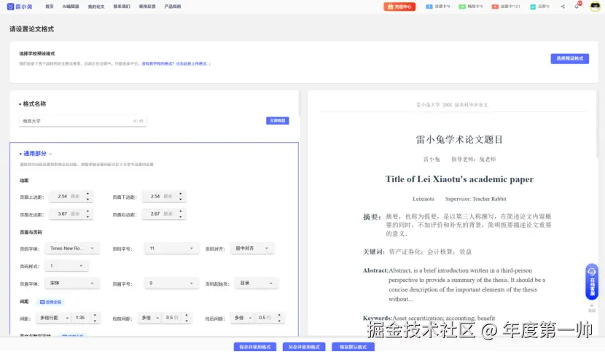Open the 页眉字体 dropdown showing 宋体
The height and width of the screenshot is (352, 605).
(x=72, y=283)
